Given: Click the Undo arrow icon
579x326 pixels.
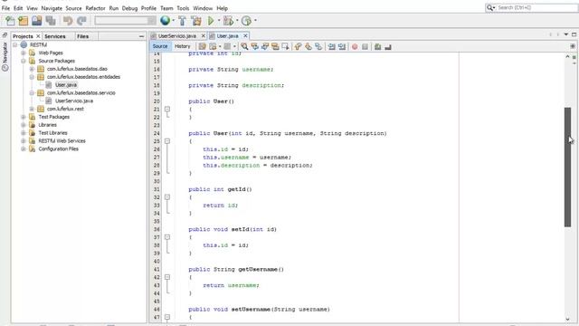Looking at the screenshot, I should 68,21.
